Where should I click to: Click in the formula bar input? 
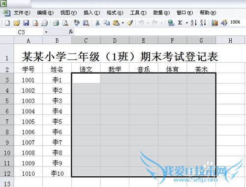[x=160, y=32]
